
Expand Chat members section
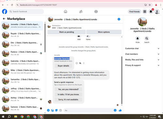[142, 54]
